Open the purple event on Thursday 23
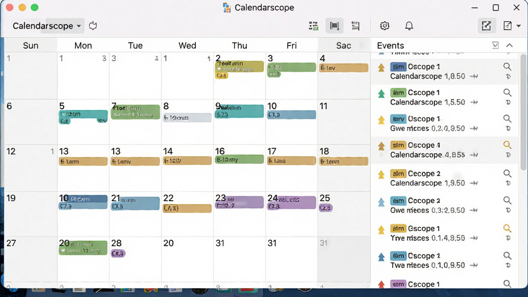Image resolution: width=528 pixels, height=297 pixels. click(x=239, y=202)
